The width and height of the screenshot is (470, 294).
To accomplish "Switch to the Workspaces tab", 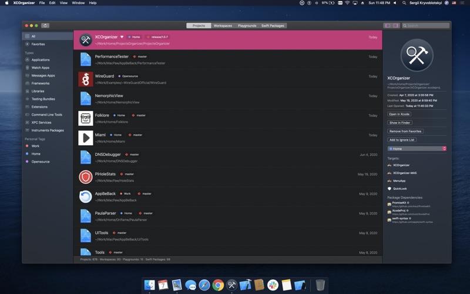I will coord(223,25).
